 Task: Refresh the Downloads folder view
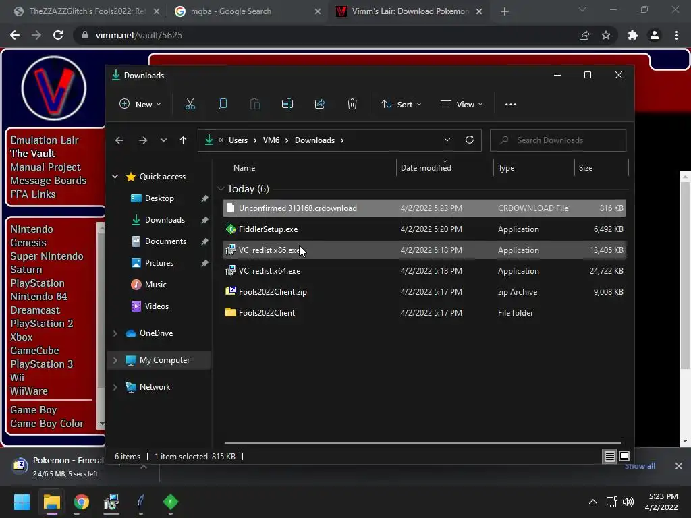[x=470, y=140]
